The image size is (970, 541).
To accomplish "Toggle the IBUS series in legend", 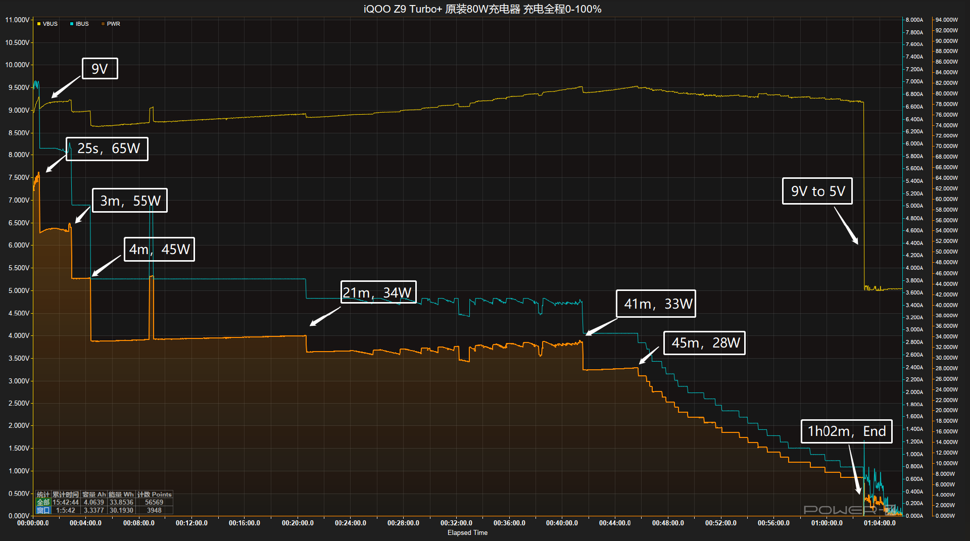I will click(82, 24).
